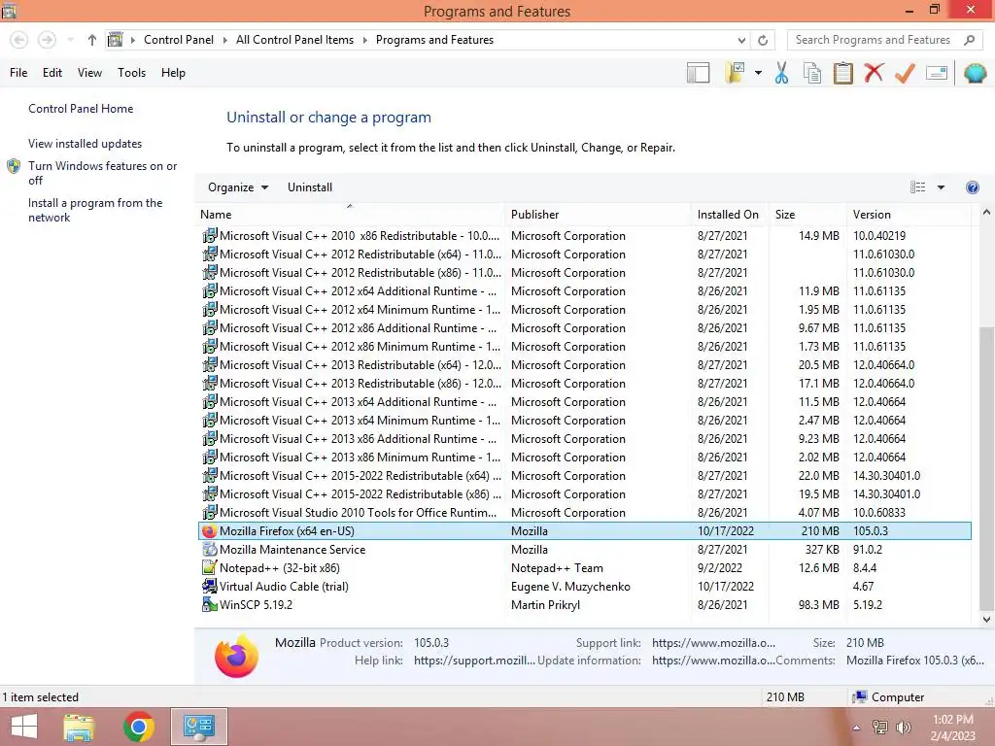Click the WinSCP row icon
The width and height of the screenshot is (995, 746).
click(x=209, y=604)
